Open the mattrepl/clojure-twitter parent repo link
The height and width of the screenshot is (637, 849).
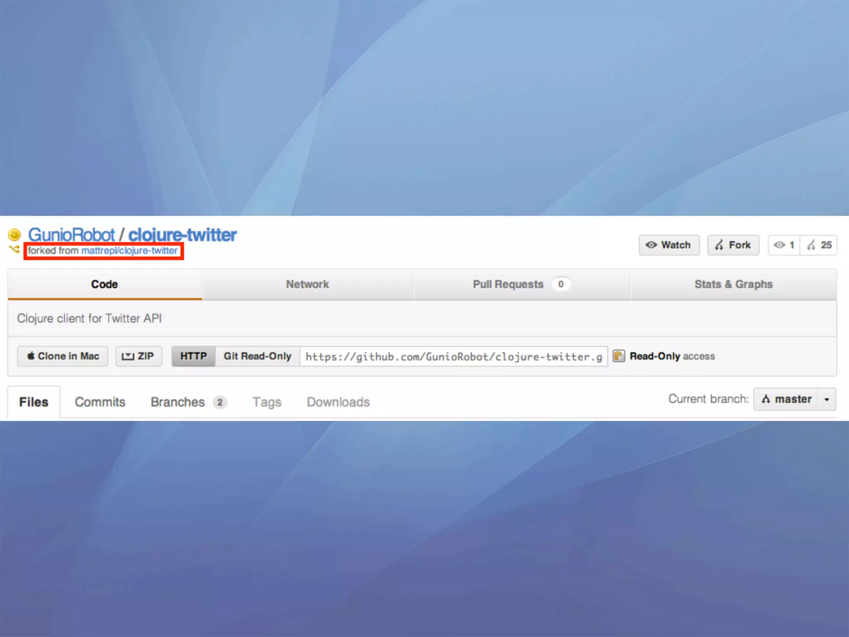point(129,250)
